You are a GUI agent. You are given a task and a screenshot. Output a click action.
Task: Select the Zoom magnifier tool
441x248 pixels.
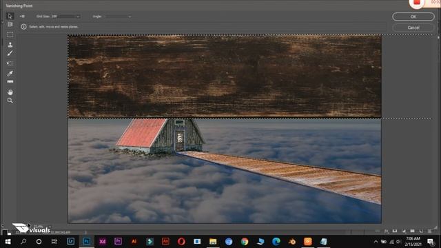click(x=10, y=101)
